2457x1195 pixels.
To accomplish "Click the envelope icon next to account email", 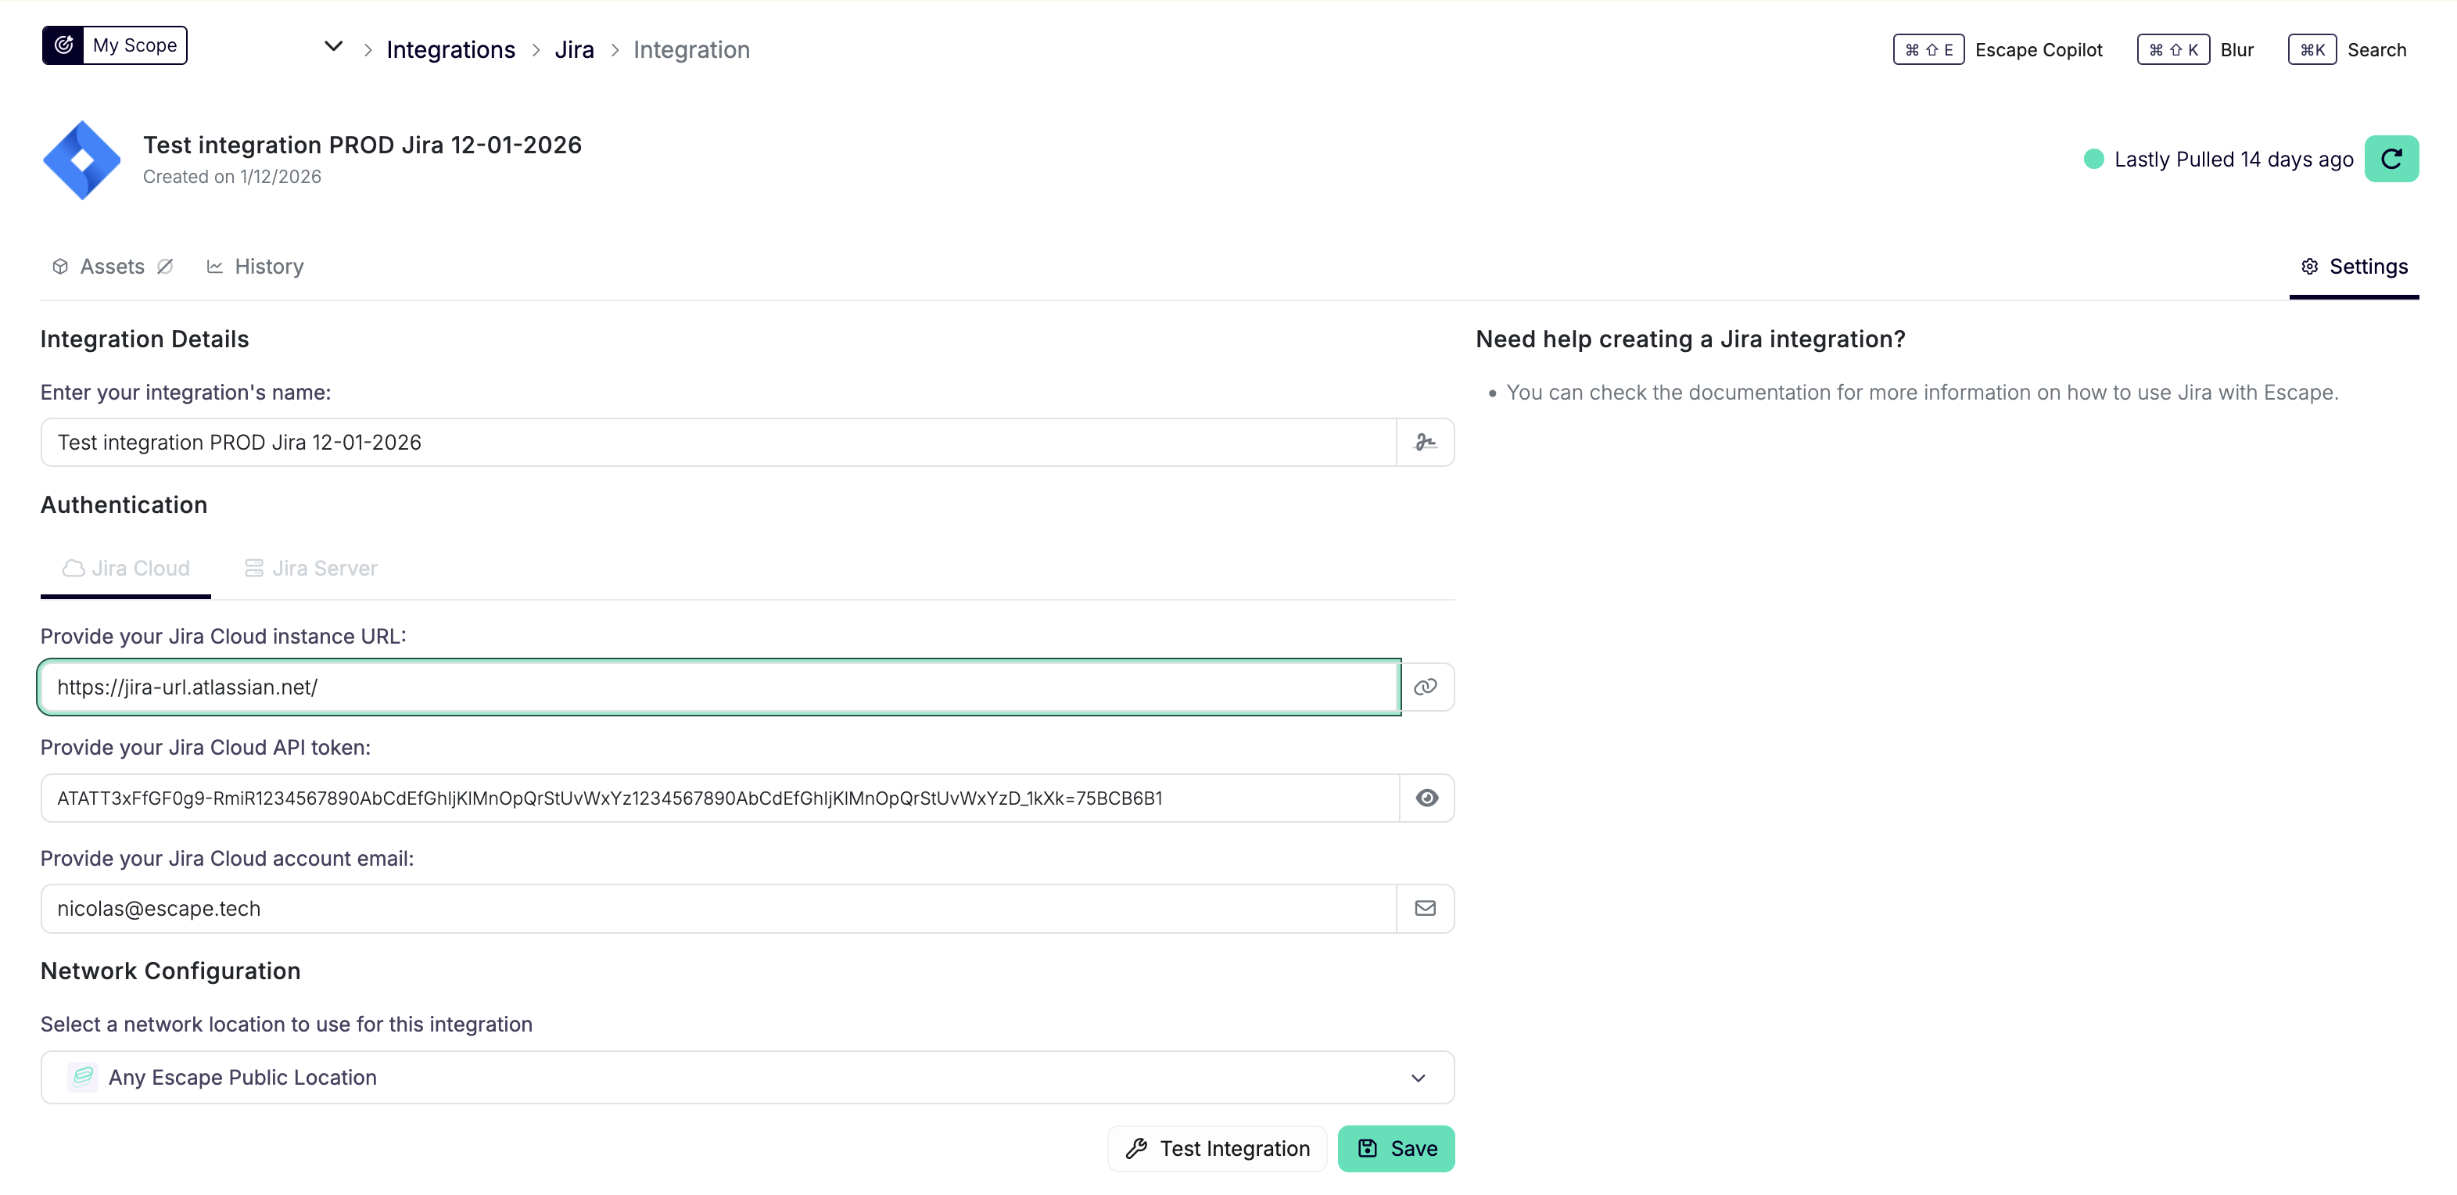I will tap(1425, 908).
